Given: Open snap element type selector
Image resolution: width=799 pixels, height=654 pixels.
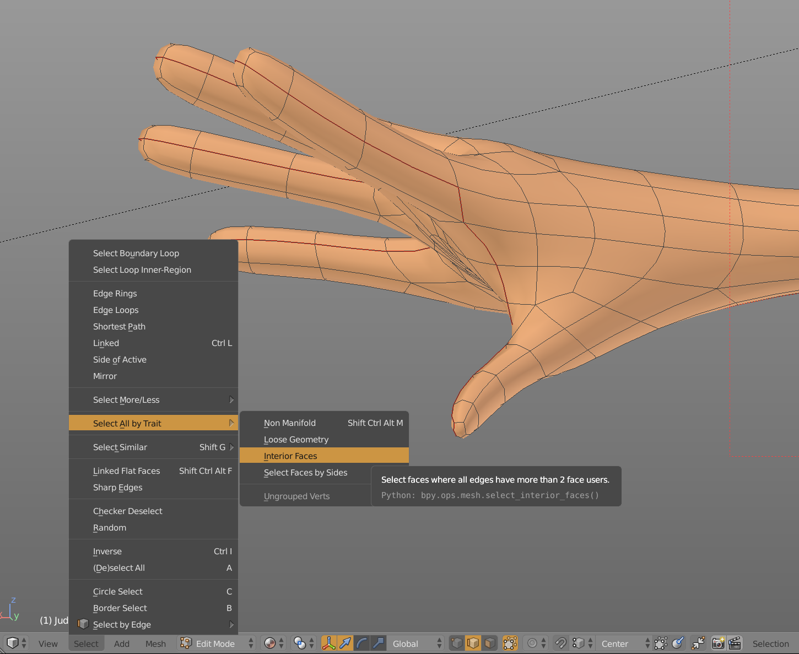Looking at the screenshot, I should tap(582, 643).
